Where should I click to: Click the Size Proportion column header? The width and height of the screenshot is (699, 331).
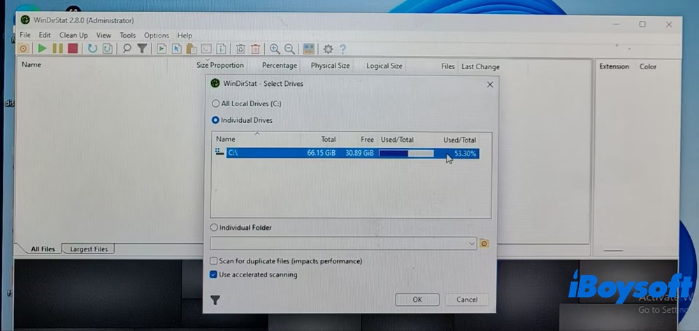[x=220, y=66]
